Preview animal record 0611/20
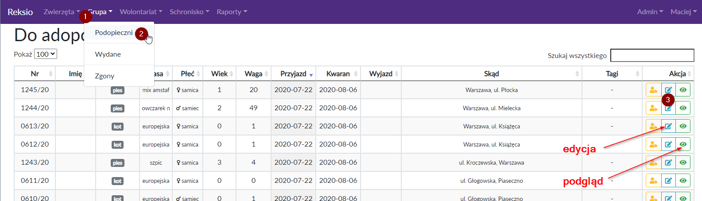 (x=683, y=181)
